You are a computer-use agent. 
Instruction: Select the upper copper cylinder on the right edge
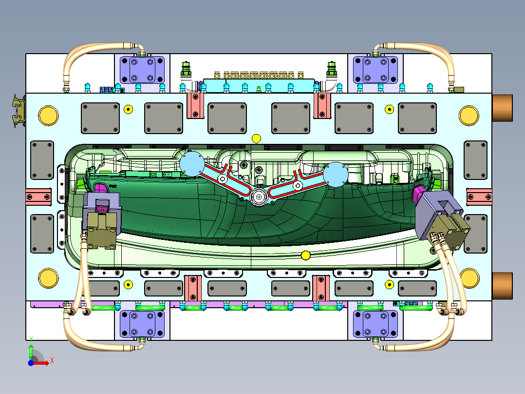click(502, 108)
